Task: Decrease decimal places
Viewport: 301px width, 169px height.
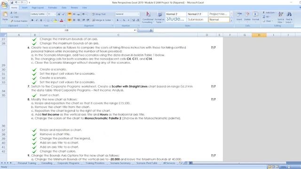Action: pos(138,20)
